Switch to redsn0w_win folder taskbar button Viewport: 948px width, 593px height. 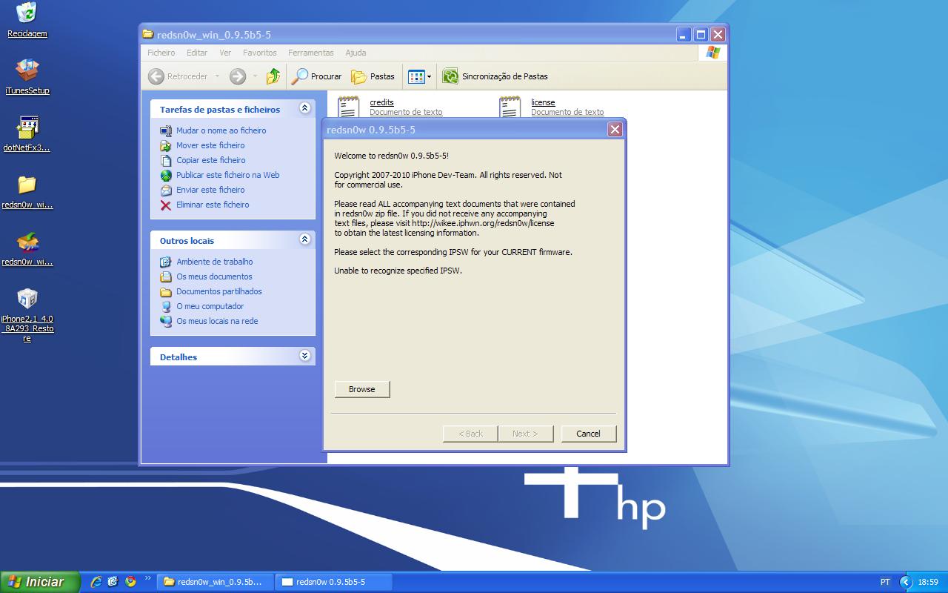pyautogui.click(x=216, y=582)
